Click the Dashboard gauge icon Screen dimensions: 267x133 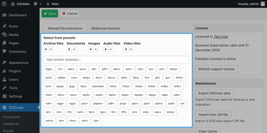(5, 15)
